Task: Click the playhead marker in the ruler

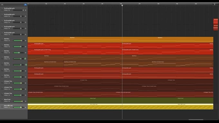Action: pyautogui.click(x=122, y=5)
